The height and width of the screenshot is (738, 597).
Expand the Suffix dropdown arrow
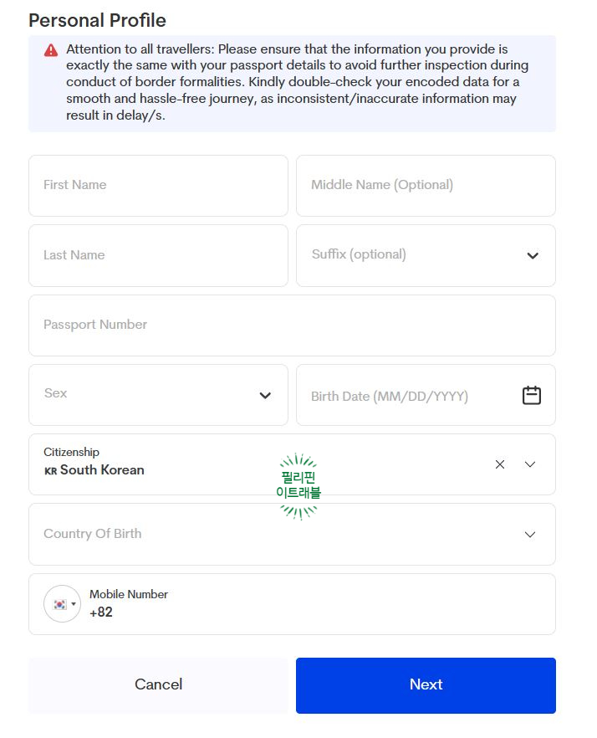pos(532,255)
